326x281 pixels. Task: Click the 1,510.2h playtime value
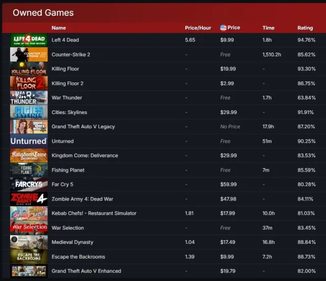271,54
